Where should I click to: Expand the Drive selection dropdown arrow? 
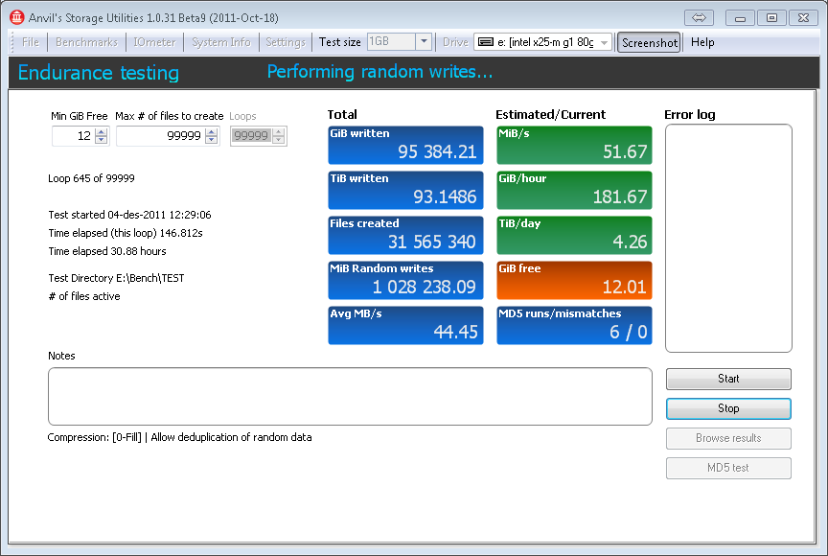604,42
